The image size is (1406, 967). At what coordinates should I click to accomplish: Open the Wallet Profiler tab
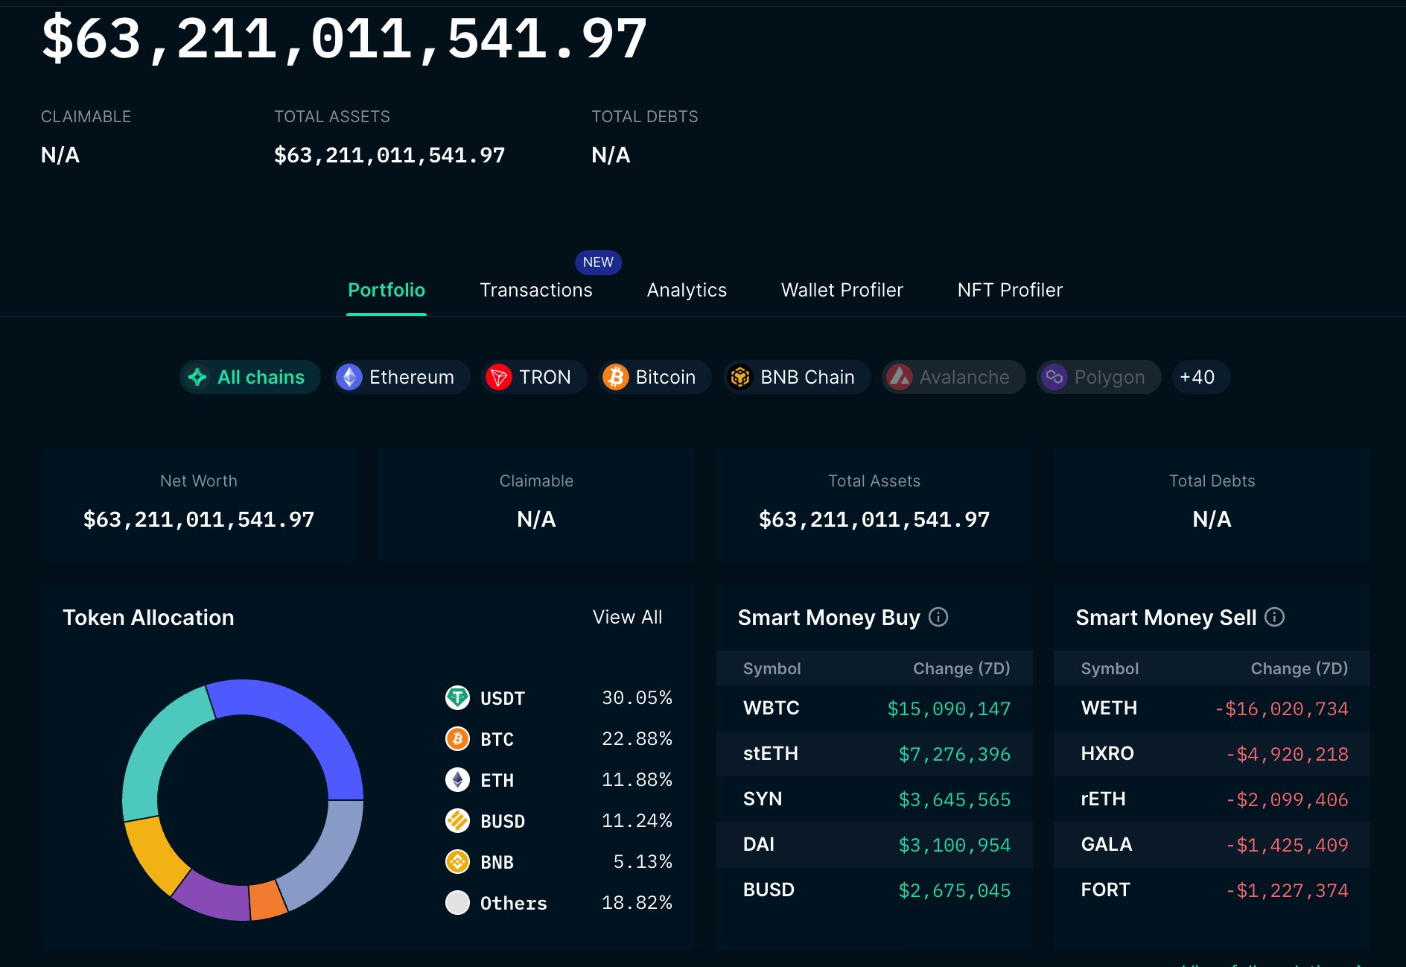842,290
